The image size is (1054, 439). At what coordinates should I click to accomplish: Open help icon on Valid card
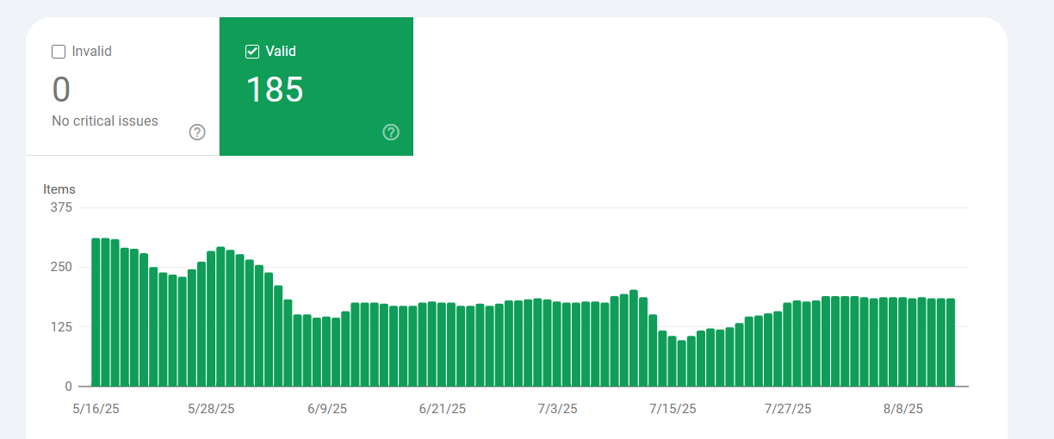click(x=391, y=132)
